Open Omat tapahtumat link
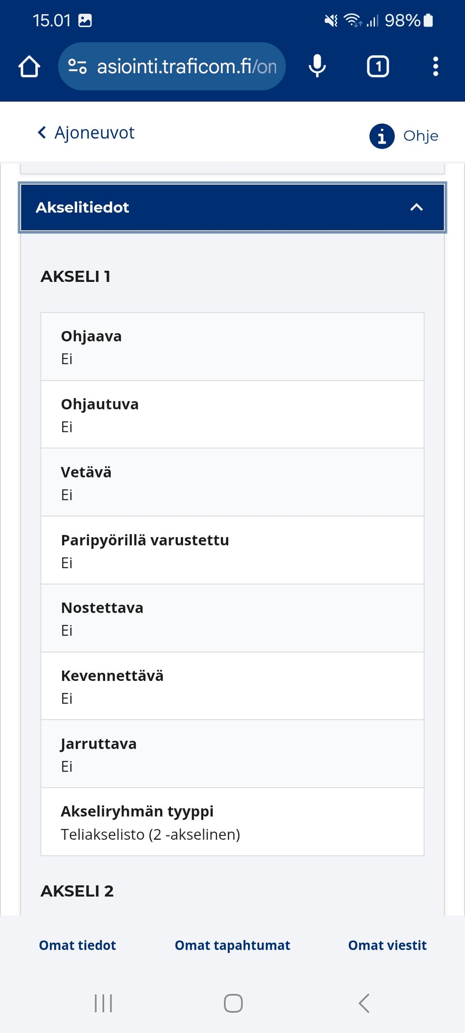This screenshot has height=1033, width=465. (232, 945)
